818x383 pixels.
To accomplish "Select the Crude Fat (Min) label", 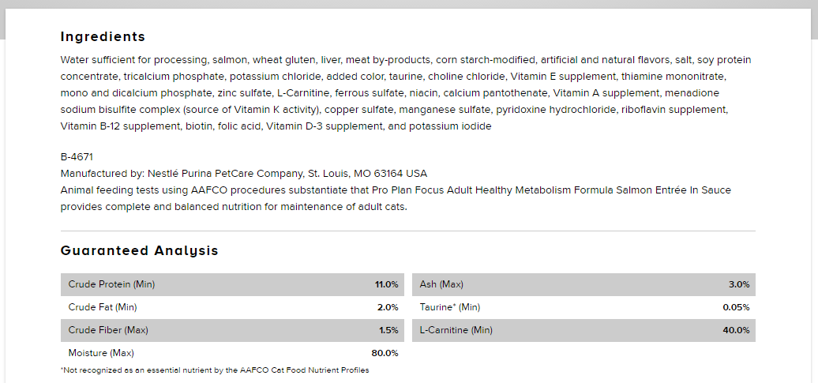I will (x=103, y=307).
